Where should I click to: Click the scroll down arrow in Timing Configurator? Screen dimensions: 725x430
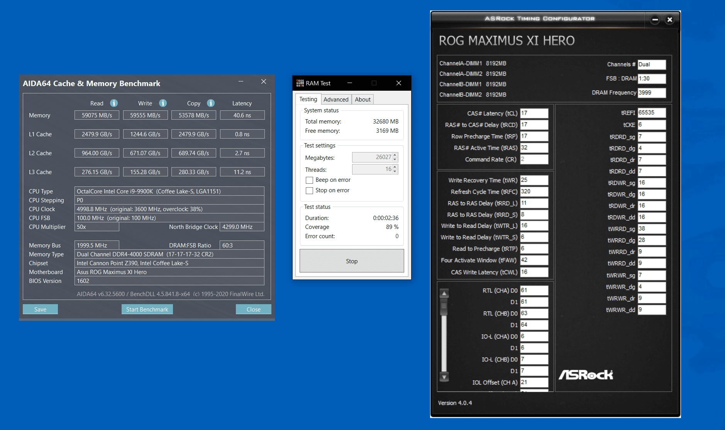click(444, 377)
